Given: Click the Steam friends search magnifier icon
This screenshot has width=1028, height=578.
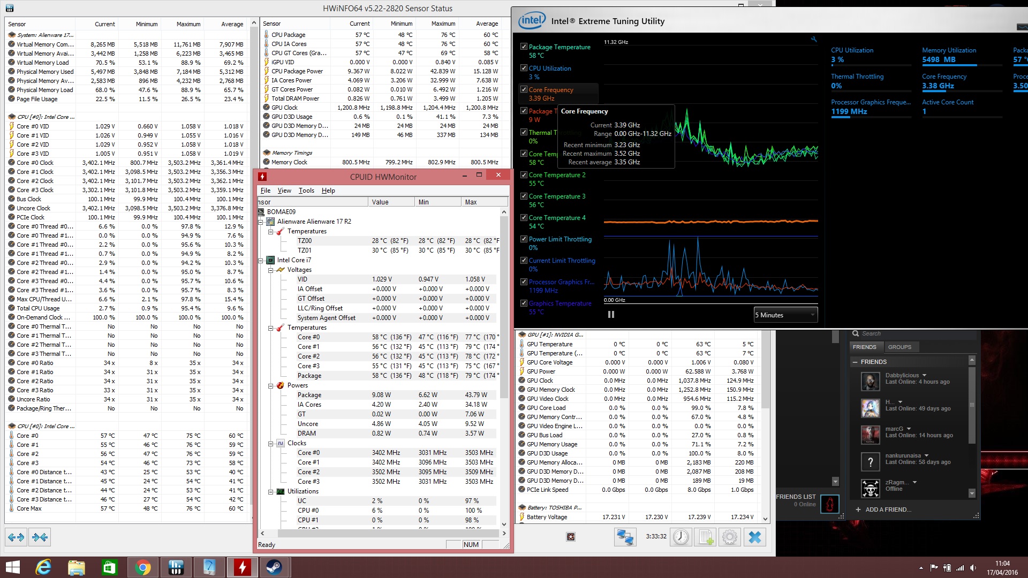Looking at the screenshot, I should click(856, 333).
